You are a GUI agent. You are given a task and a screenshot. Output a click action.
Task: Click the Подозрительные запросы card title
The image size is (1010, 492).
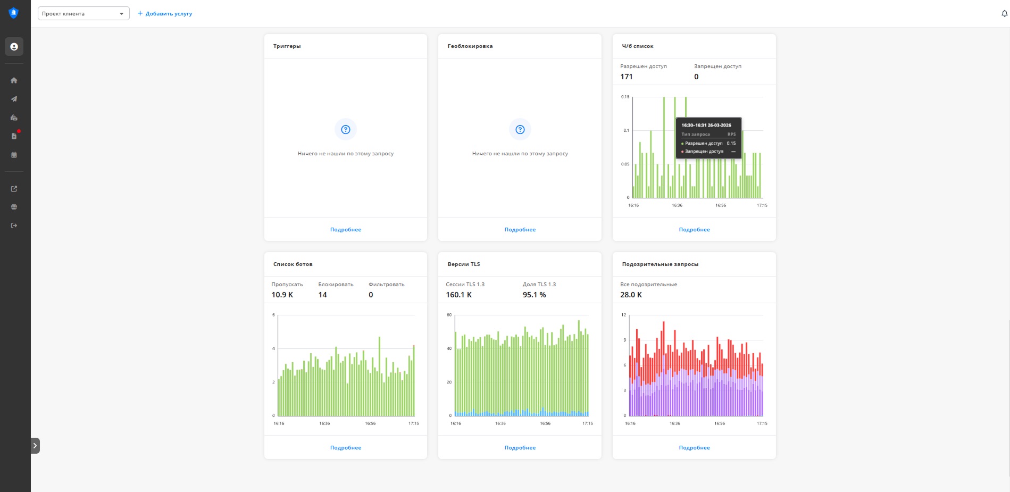coord(660,264)
